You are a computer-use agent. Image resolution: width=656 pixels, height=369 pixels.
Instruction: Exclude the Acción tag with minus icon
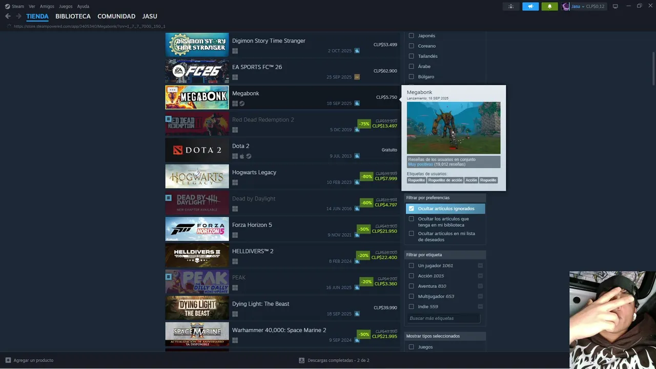click(480, 276)
